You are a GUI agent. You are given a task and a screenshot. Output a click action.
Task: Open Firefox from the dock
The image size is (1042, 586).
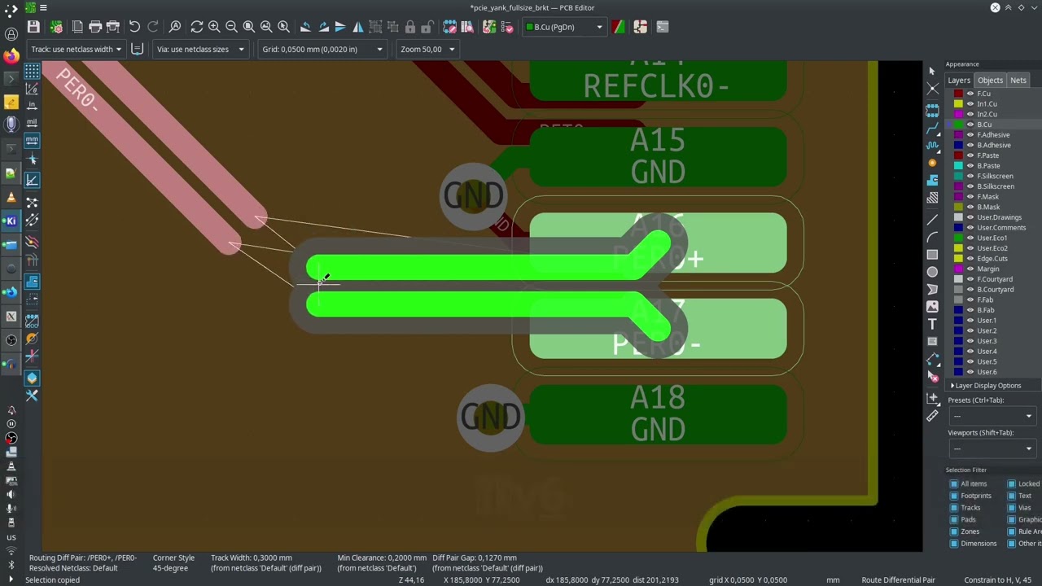point(11,56)
